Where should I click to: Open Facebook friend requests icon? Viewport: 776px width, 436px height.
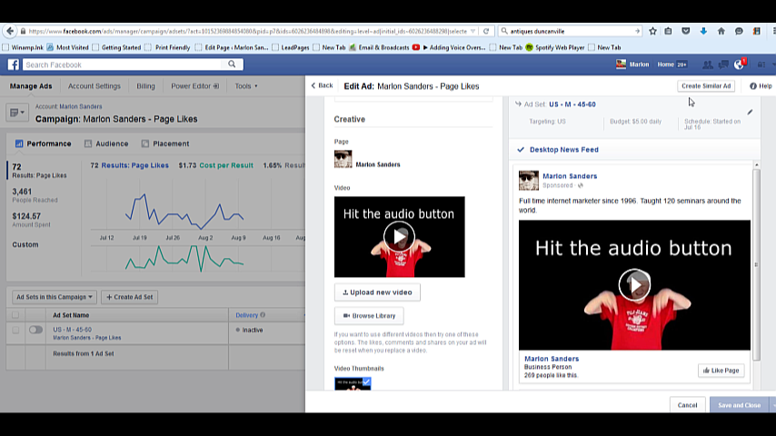click(708, 64)
